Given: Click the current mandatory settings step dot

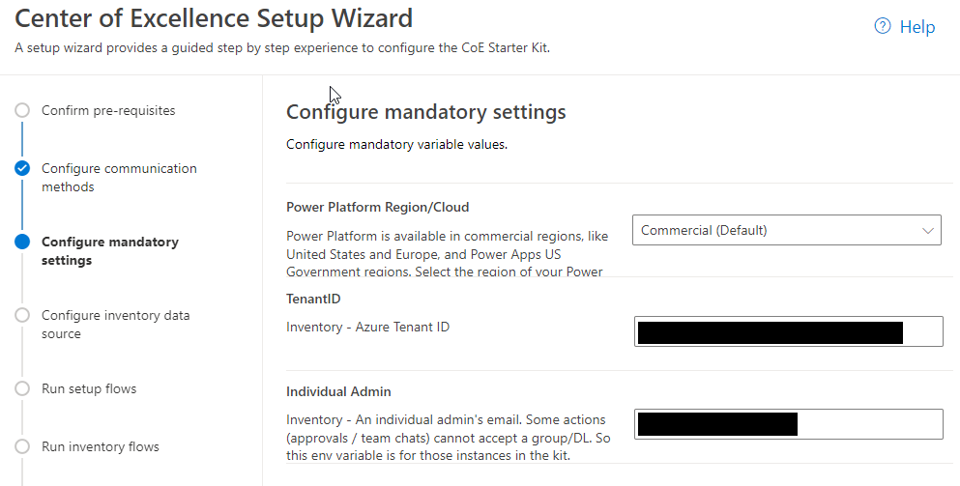Looking at the screenshot, I should [22, 242].
